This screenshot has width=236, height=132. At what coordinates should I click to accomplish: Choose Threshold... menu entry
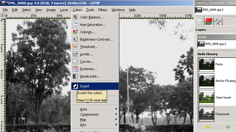[x=95, y=47]
